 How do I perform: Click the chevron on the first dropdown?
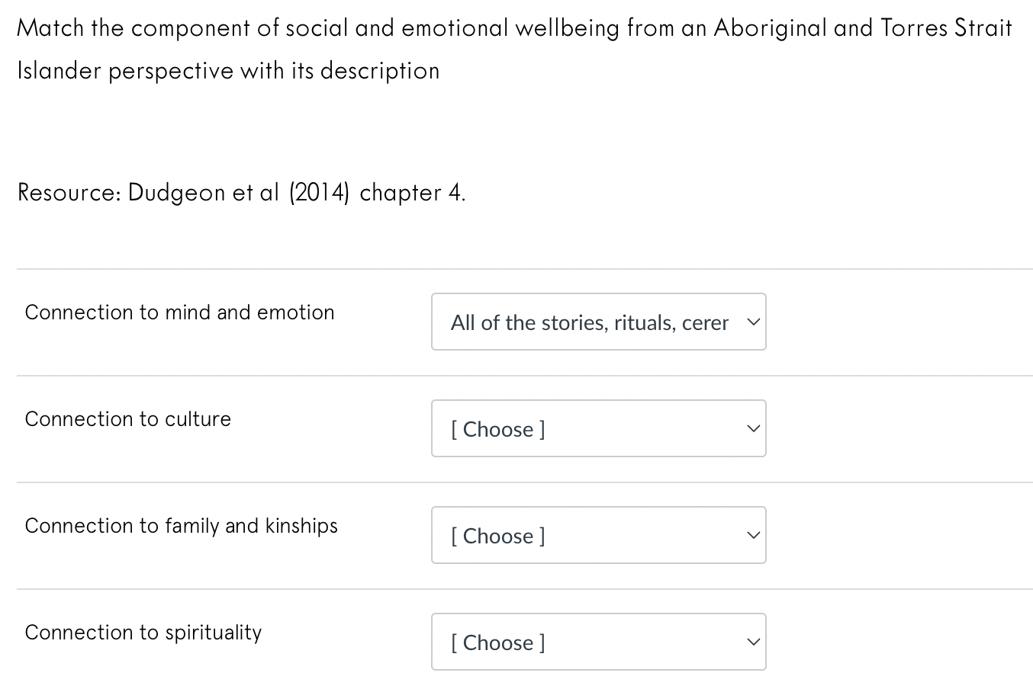pos(751,322)
